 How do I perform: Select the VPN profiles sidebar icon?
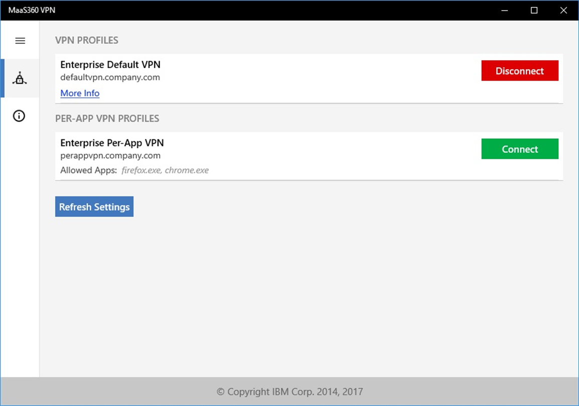[x=20, y=78]
